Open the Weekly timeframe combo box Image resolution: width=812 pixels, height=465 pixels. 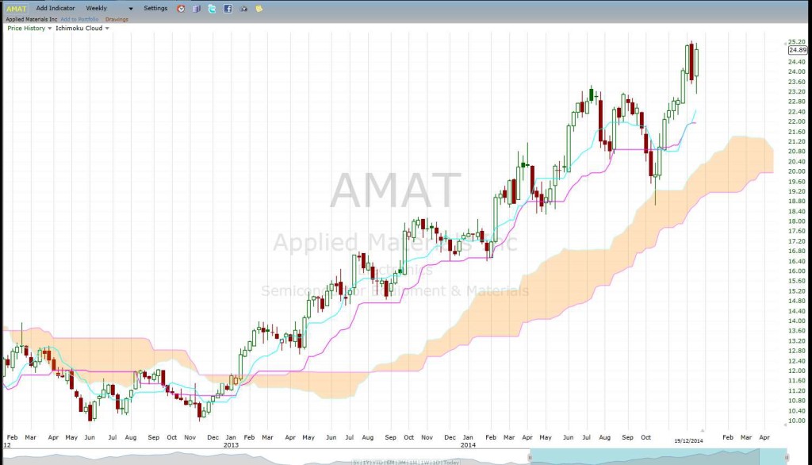pyautogui.click(x=109, y=8)
